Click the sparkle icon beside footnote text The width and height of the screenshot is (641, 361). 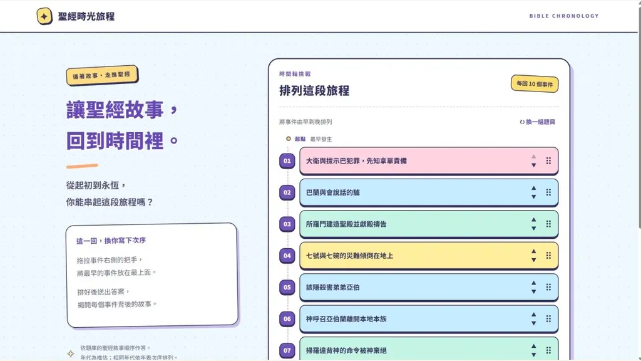tap(71, 353)
